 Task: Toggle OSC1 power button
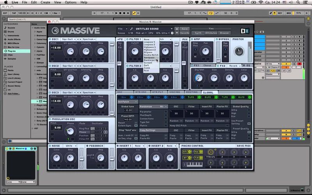click(50, 39)
